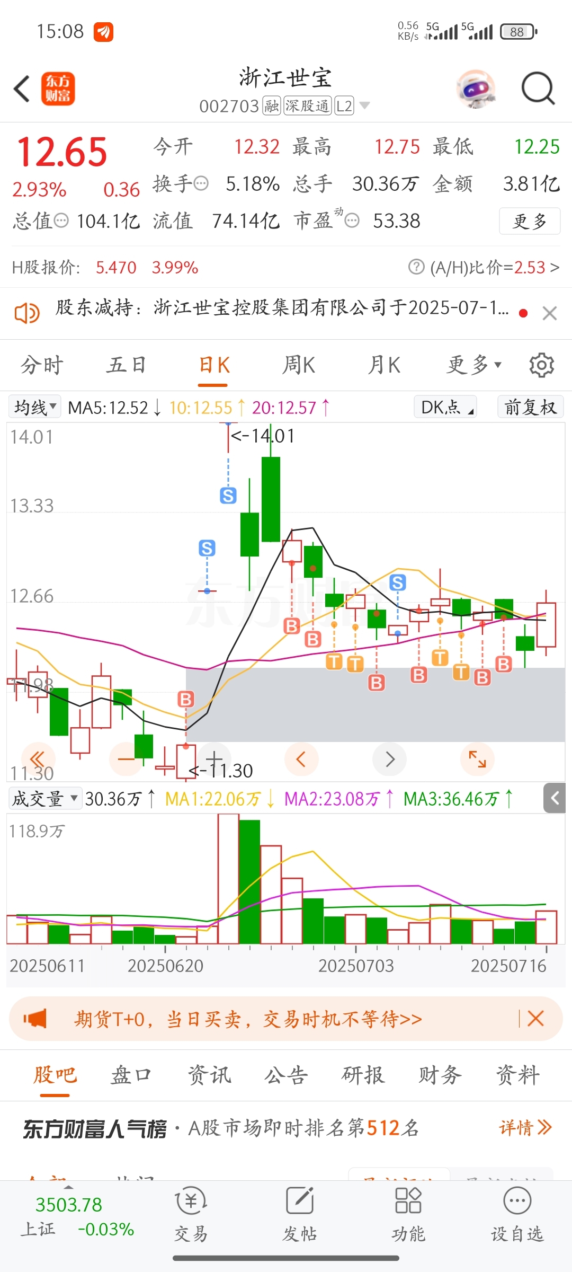572x1272 pixels.
Task: Move chart right with gray arrow
Action: tap(390, 759)
